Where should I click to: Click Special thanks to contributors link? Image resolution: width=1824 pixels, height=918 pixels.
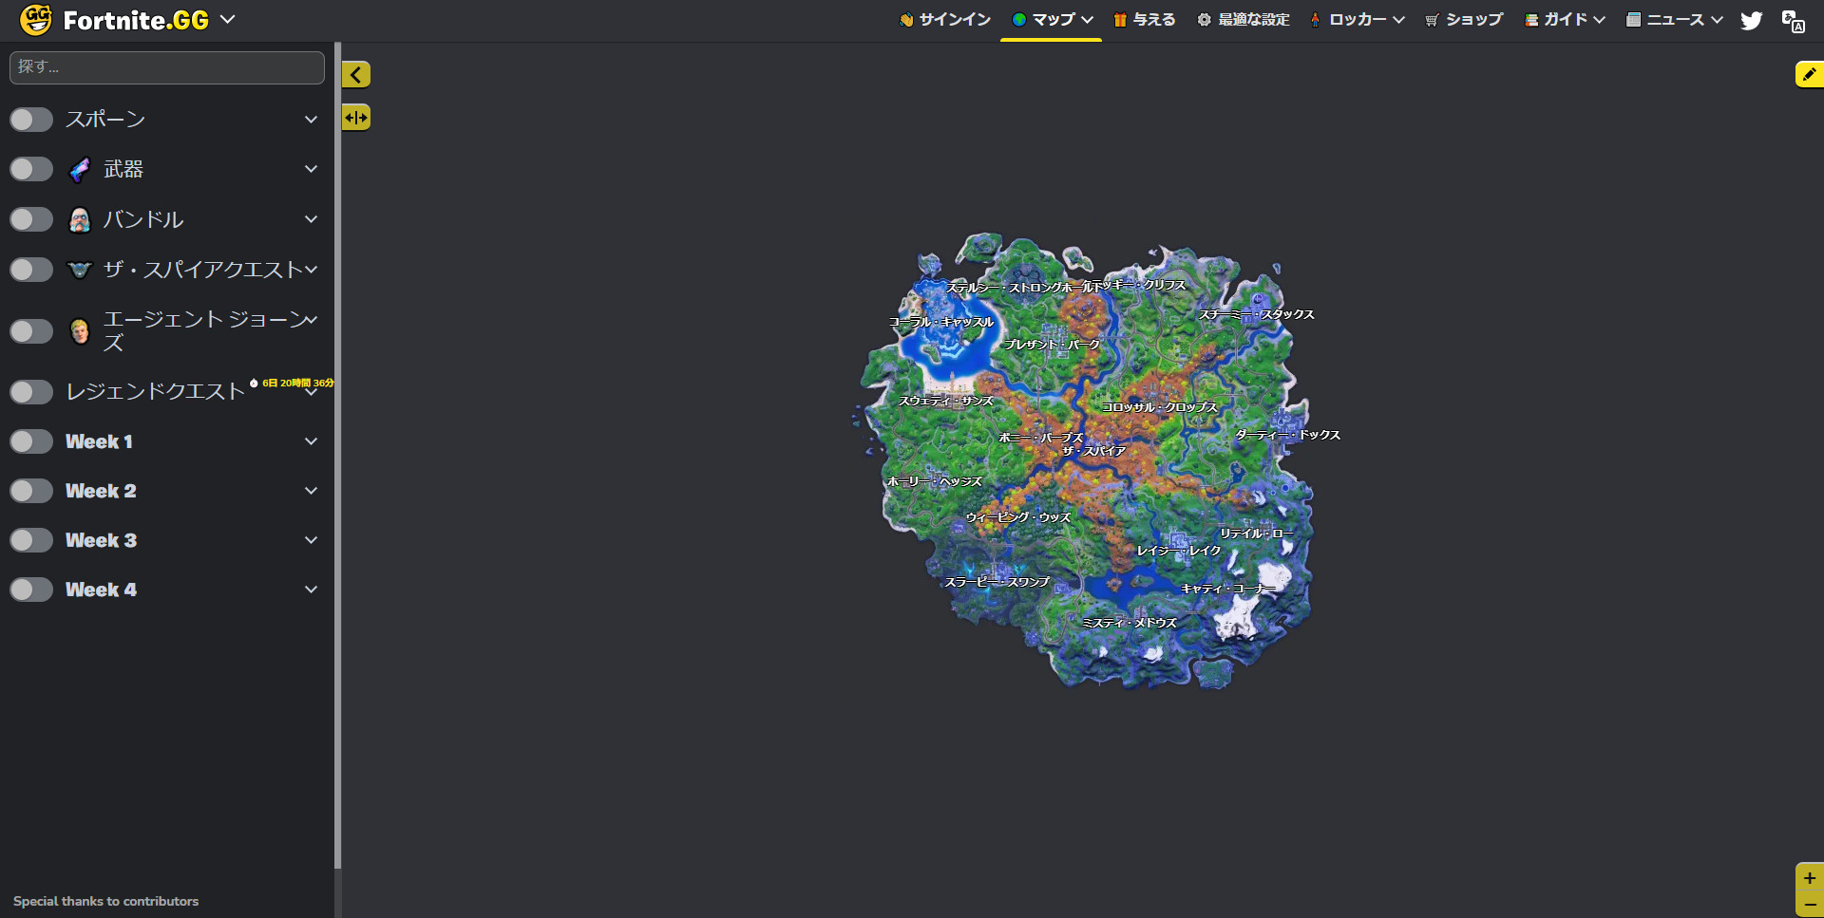[106, 901]
